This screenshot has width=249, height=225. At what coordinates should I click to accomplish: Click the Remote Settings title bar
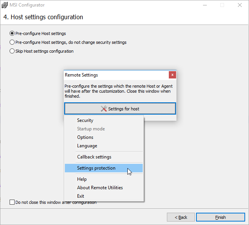(x=115, y=75)
